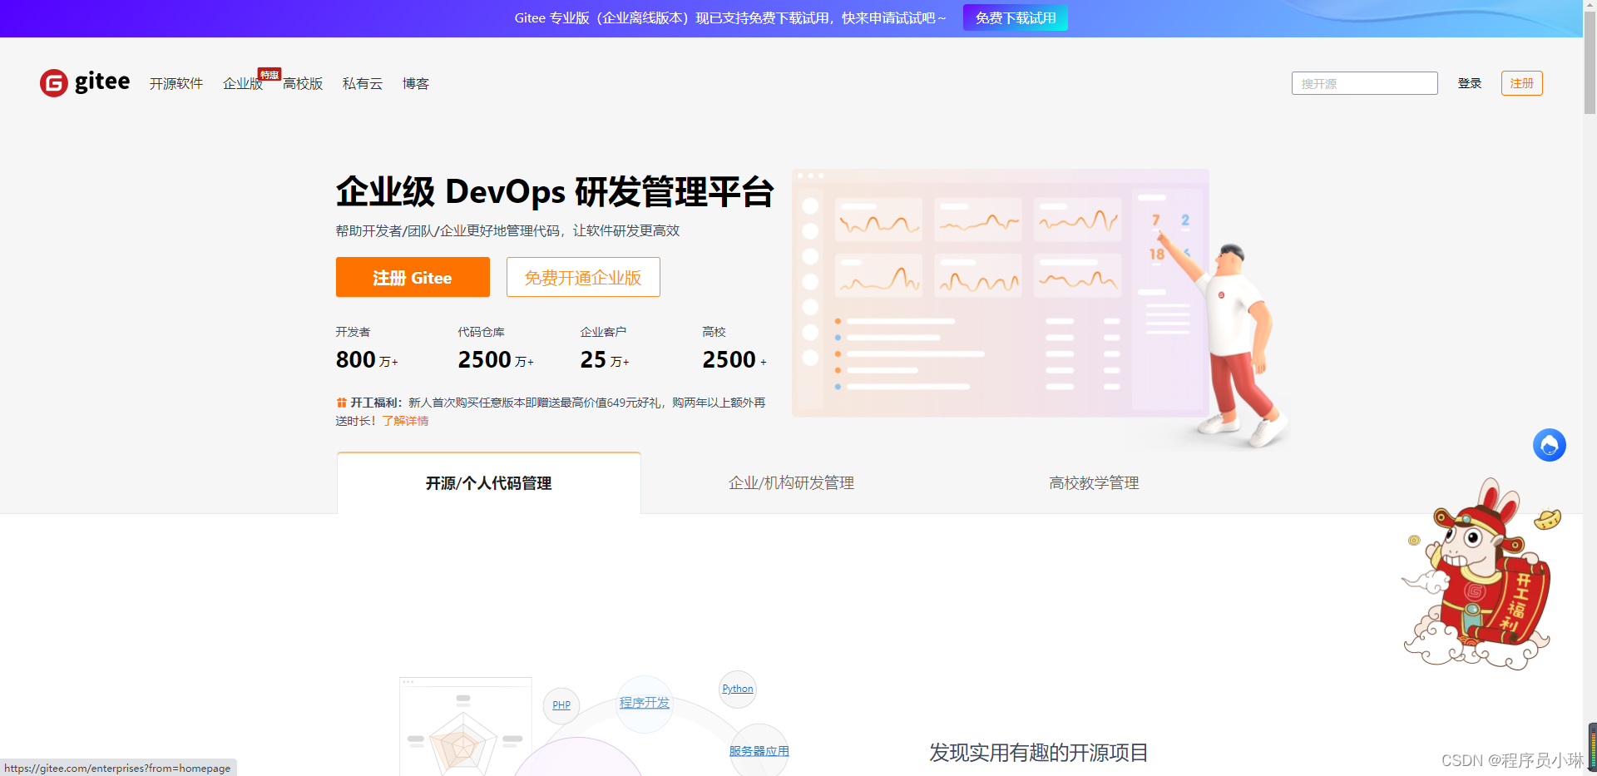Click the 登录 link
The height and width of the screenshot is (776, 1597).
coord(1470,83)
